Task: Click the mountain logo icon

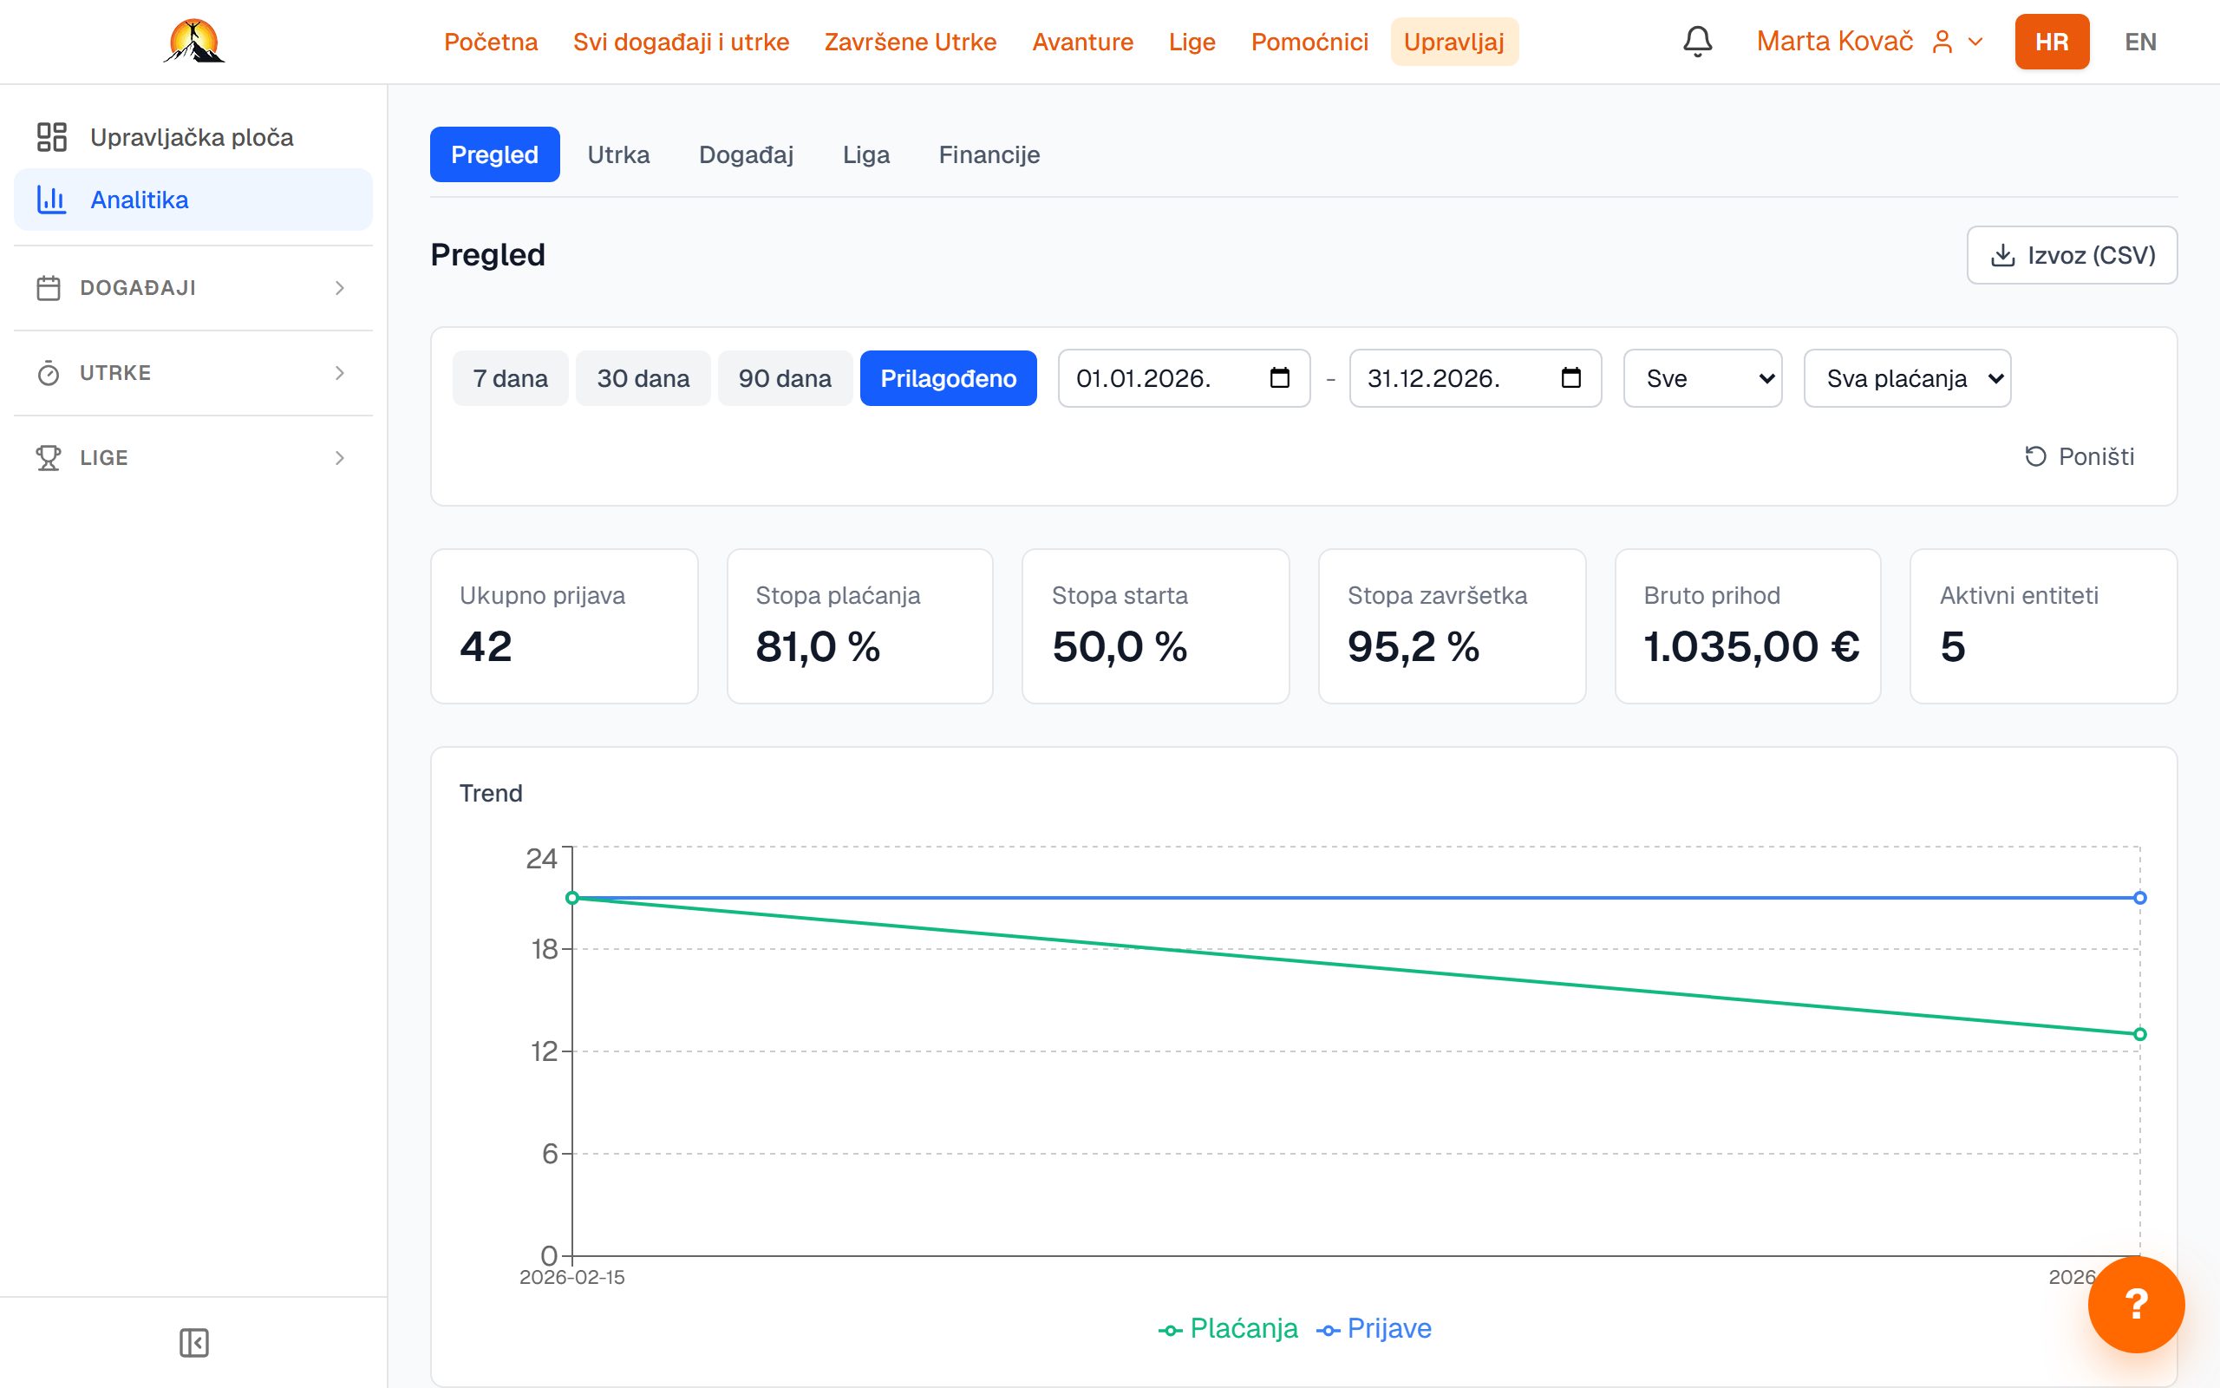Action: [x=193, y=42]
